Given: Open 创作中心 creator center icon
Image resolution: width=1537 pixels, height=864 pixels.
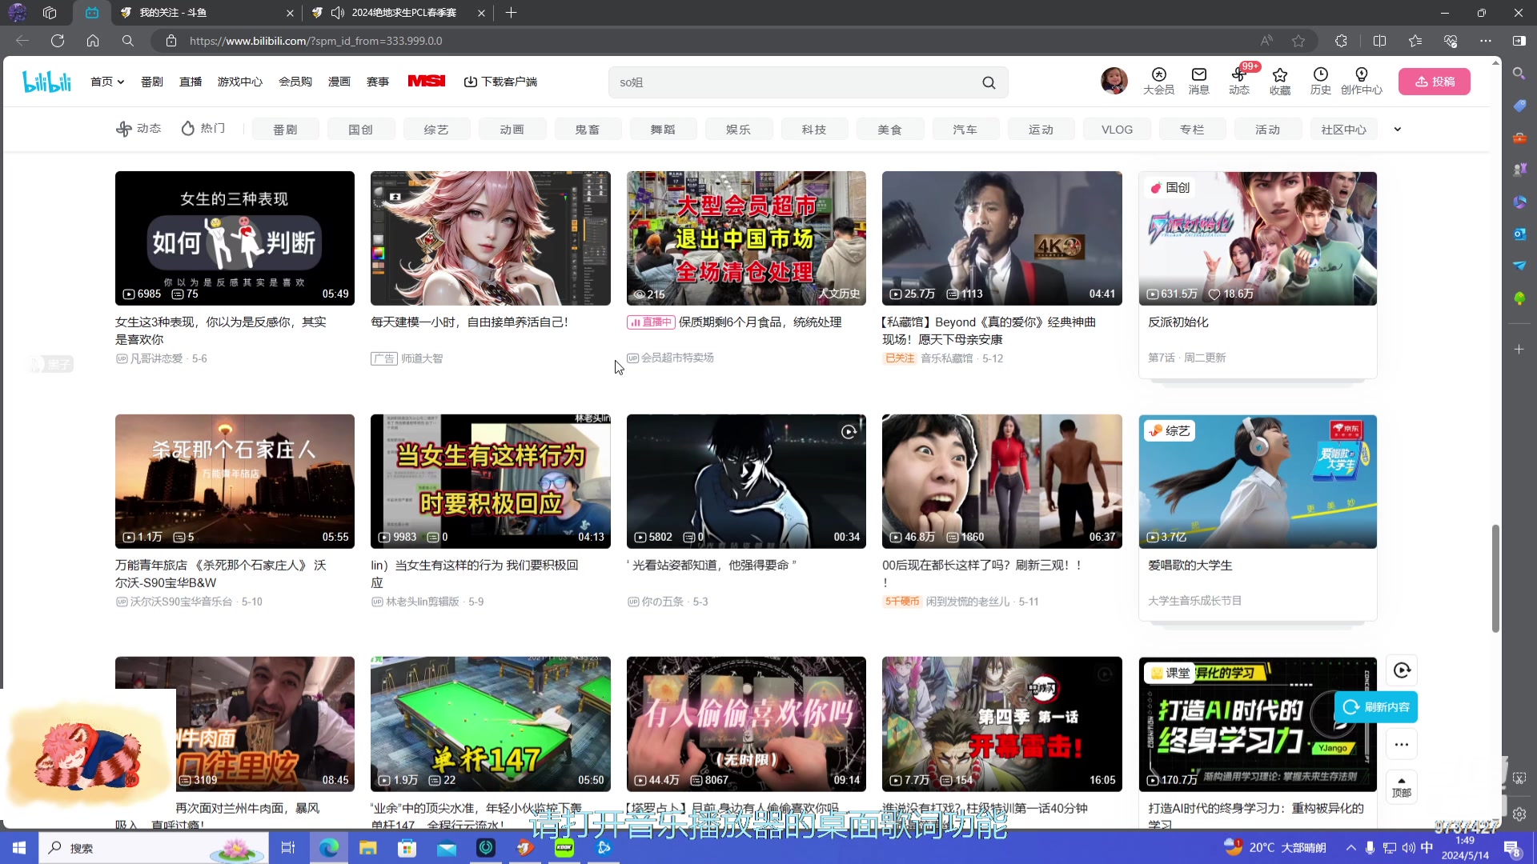Looking at the screenshot, I should (1361, 81).
